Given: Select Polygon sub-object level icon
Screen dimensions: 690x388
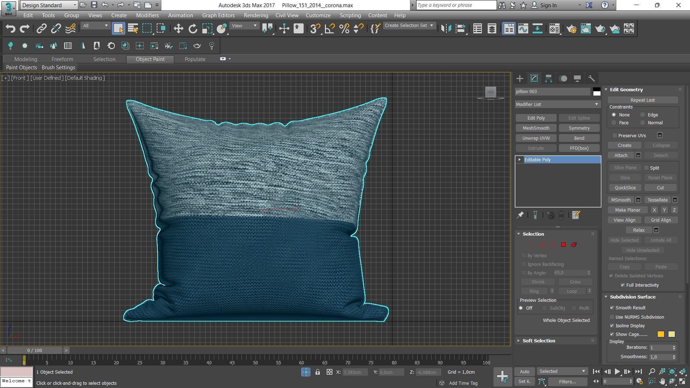Looking at the screenshot, I should tap(563, 245).
